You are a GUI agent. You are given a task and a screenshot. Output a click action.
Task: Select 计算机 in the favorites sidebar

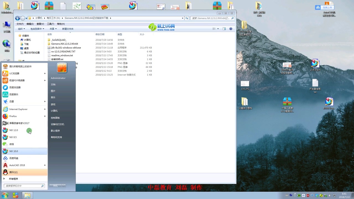tap(25, 40)
